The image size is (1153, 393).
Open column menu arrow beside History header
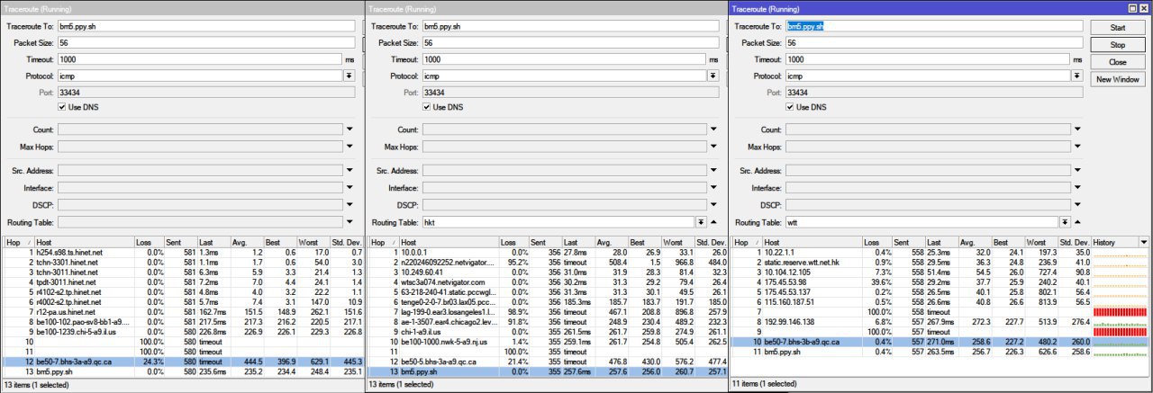point(1143,242)
